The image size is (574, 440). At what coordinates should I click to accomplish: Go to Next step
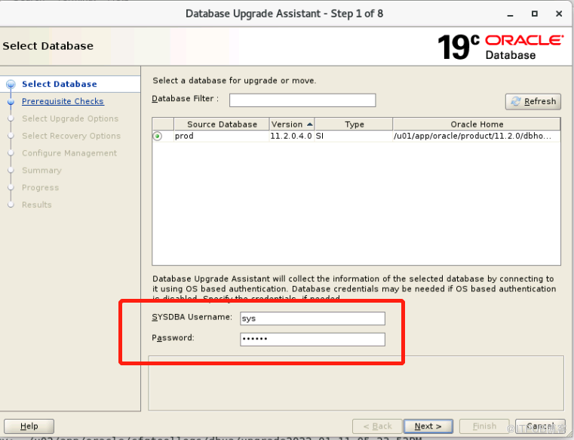(428, 426)
